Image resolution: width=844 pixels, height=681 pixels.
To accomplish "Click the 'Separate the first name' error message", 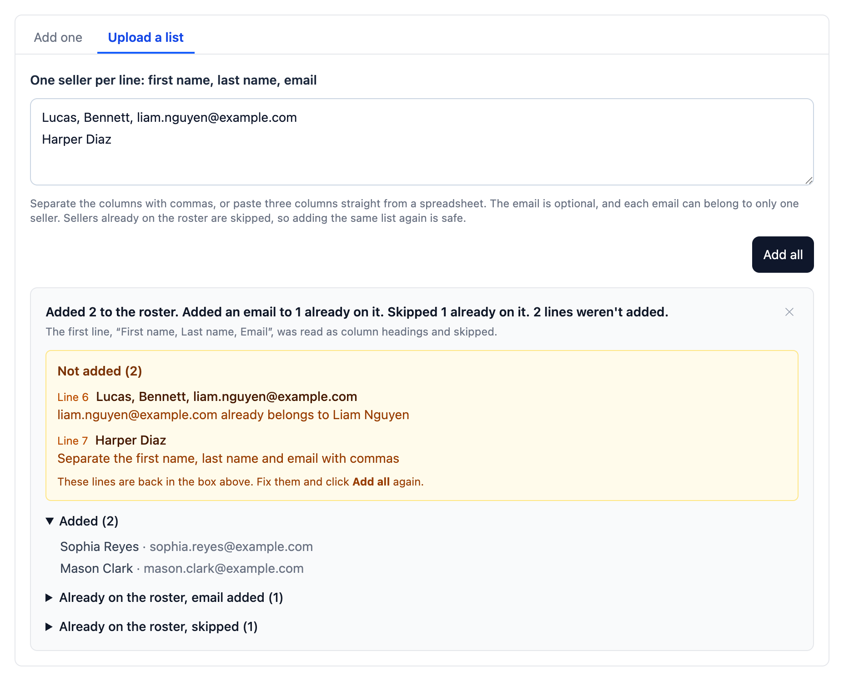I will pos(228,458).
